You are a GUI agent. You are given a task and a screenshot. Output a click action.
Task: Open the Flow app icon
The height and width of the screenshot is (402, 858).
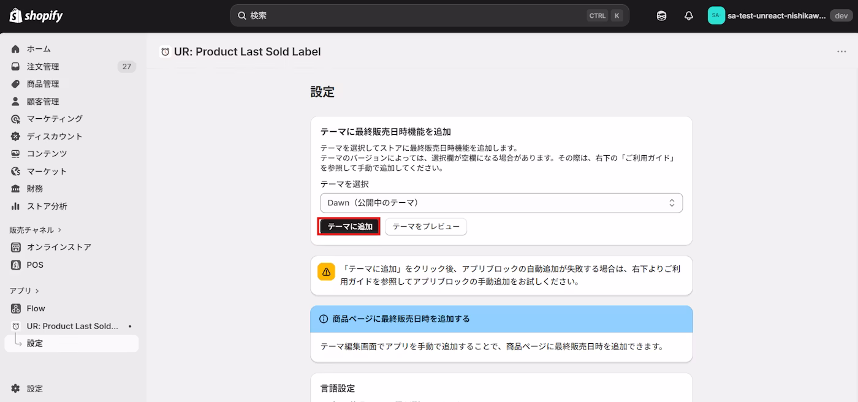click(x=15, y=308)
